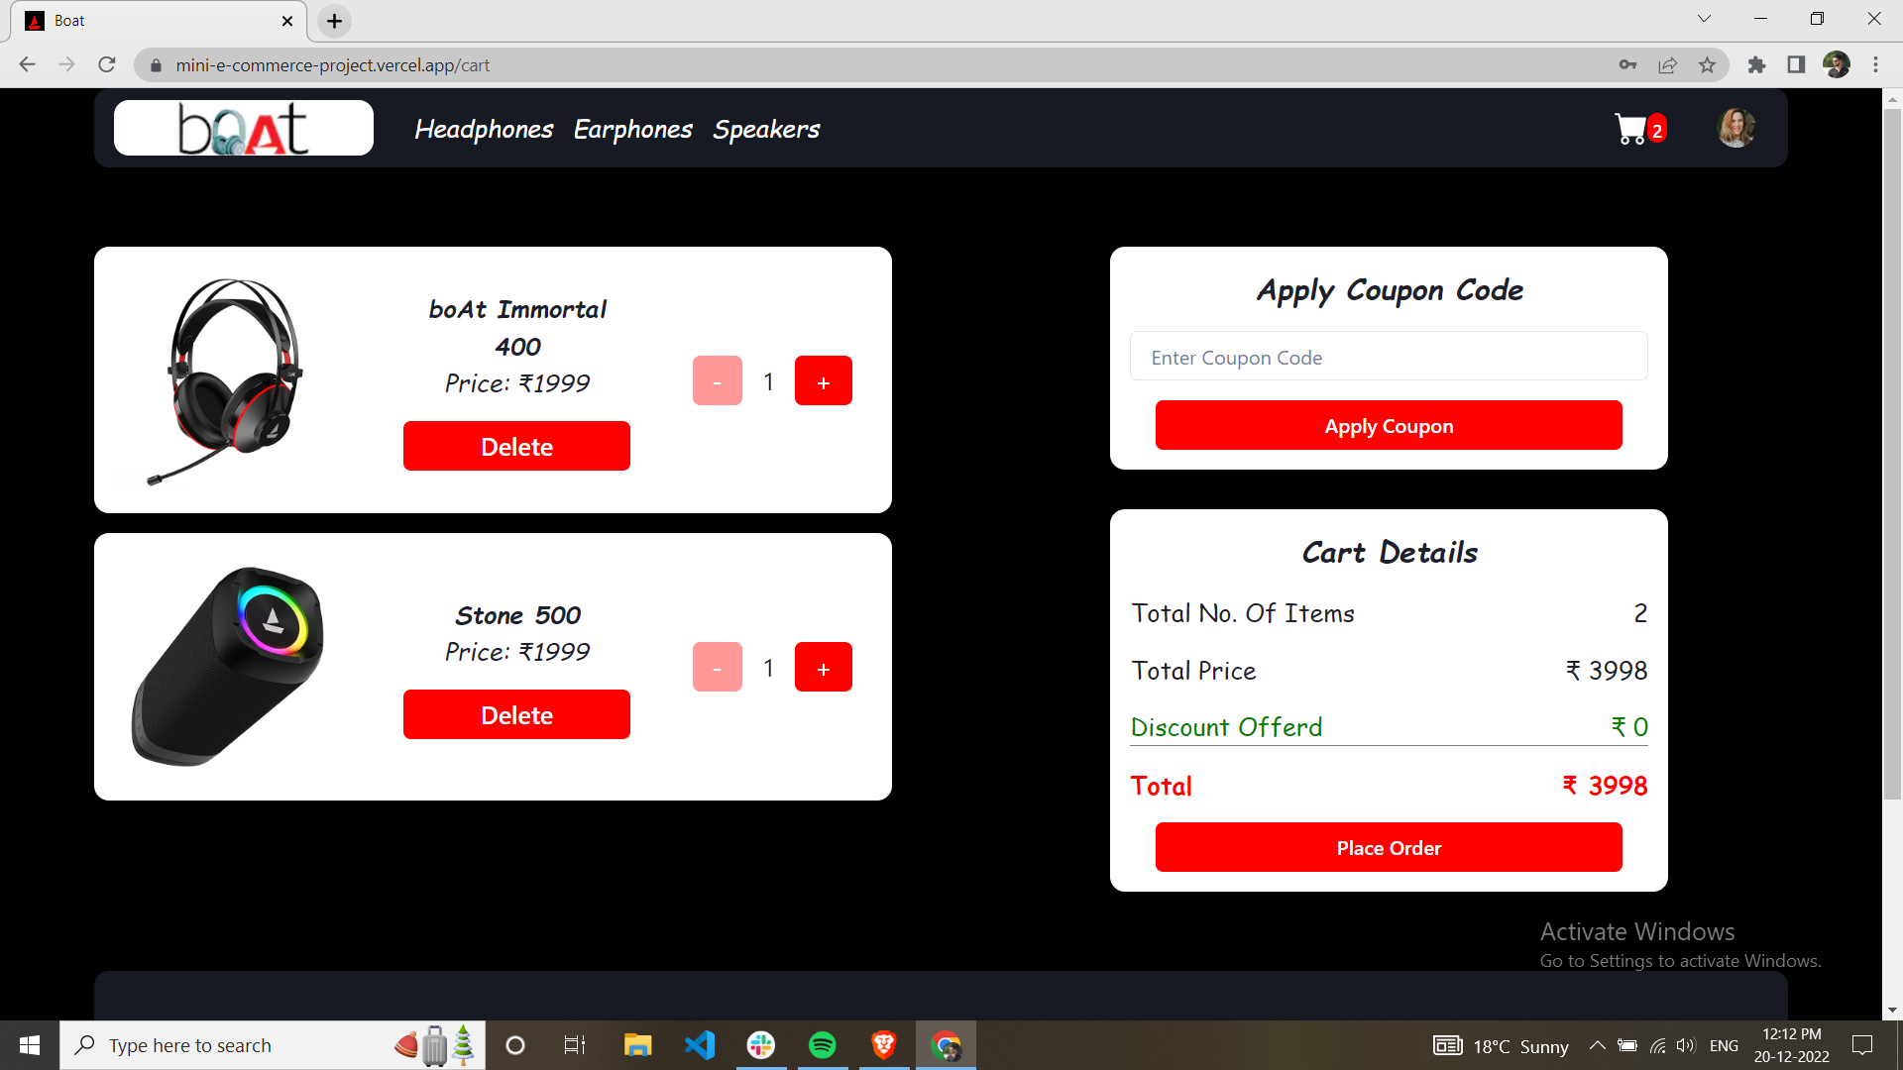Viewport: 1903px width, 1070px height.
Task: Click the volume icon in the system tray
Action: click(1686, 1045)
